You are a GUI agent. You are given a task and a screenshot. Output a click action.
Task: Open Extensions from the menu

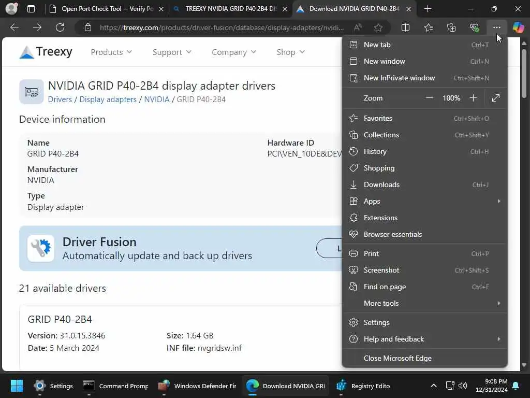tap(424, 218)
